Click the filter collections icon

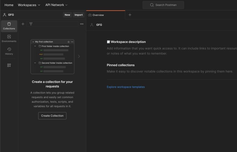(31, 24)
